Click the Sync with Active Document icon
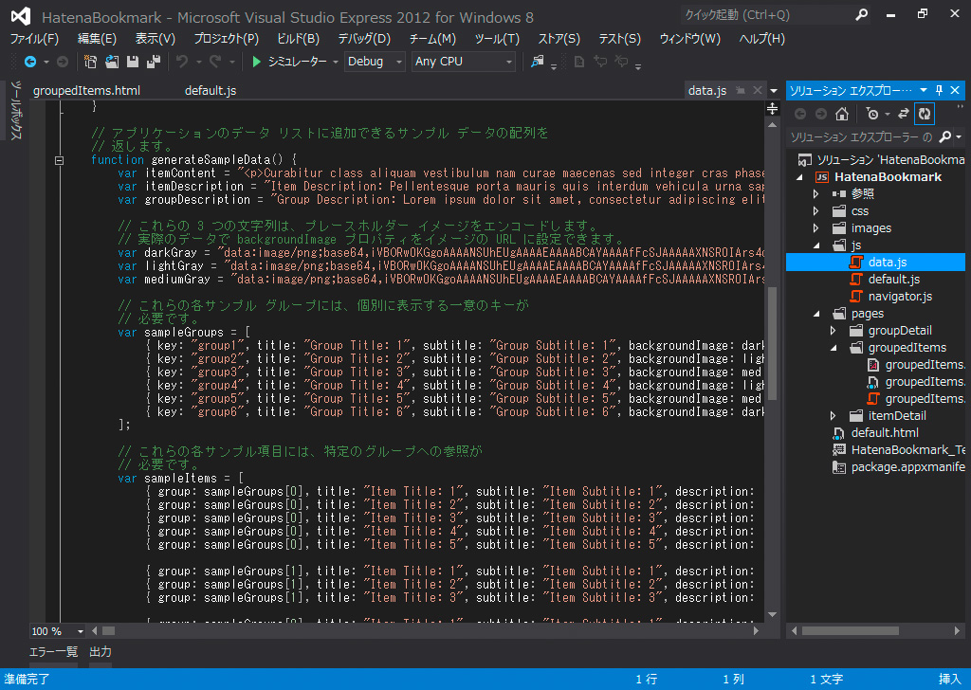 [904, 114]
